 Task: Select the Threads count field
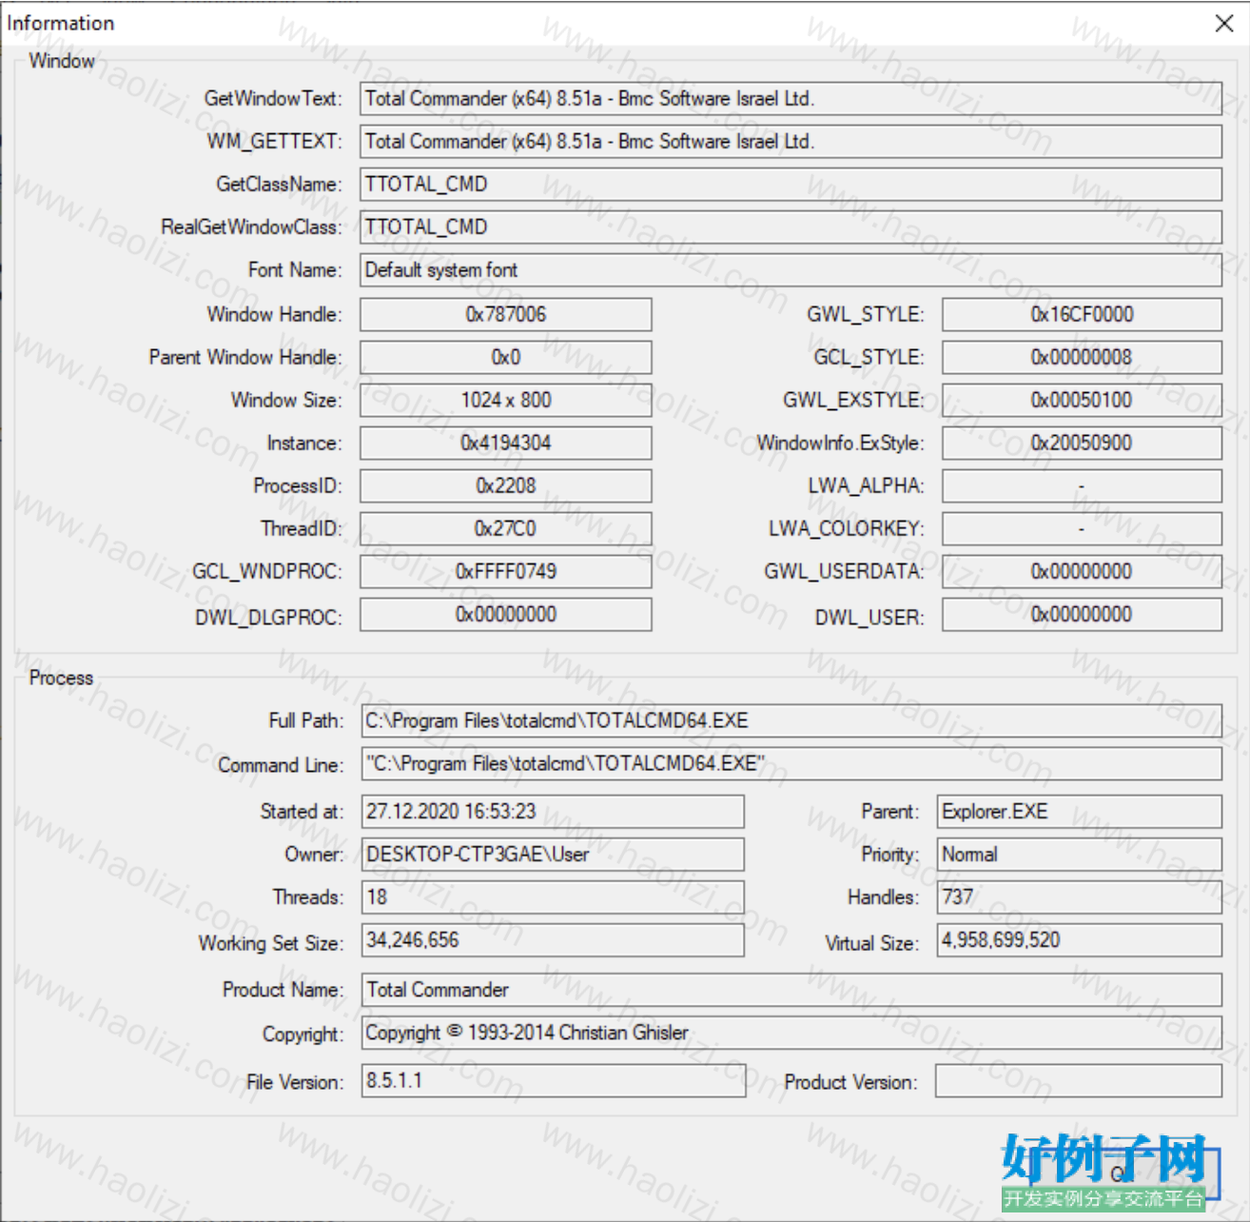[553, 897]
